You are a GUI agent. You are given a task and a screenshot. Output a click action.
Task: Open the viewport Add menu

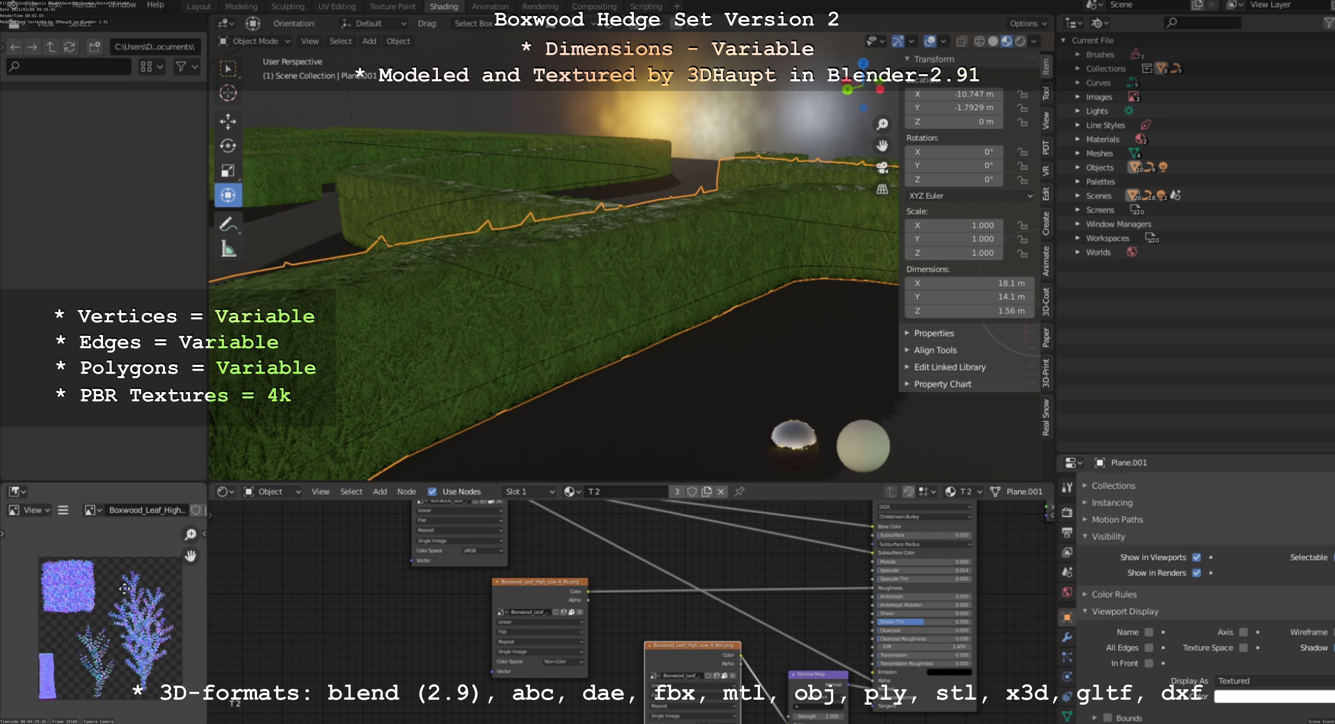[x=369, y=41]
